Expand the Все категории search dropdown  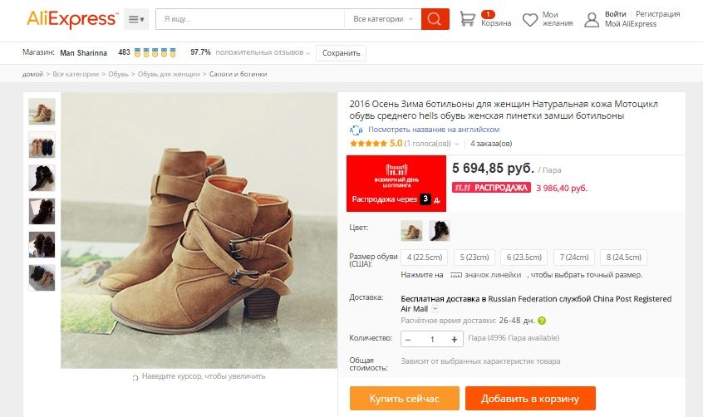click(x=382, y=19)
